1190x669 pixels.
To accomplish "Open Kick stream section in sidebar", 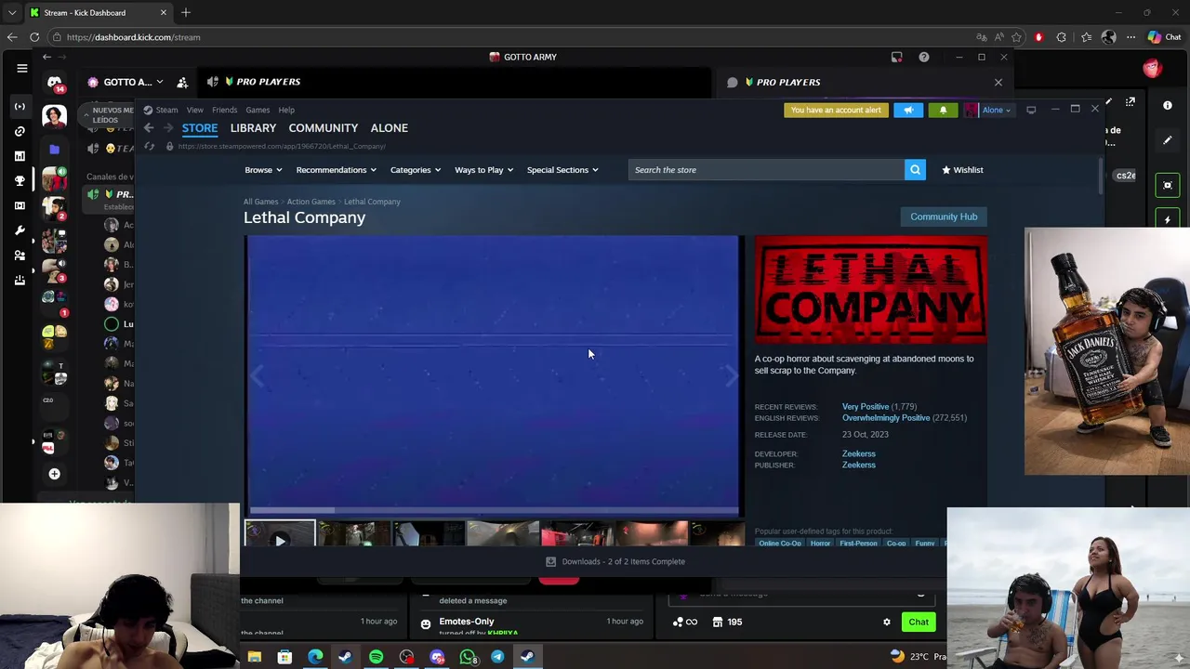I will pos(20,106).
